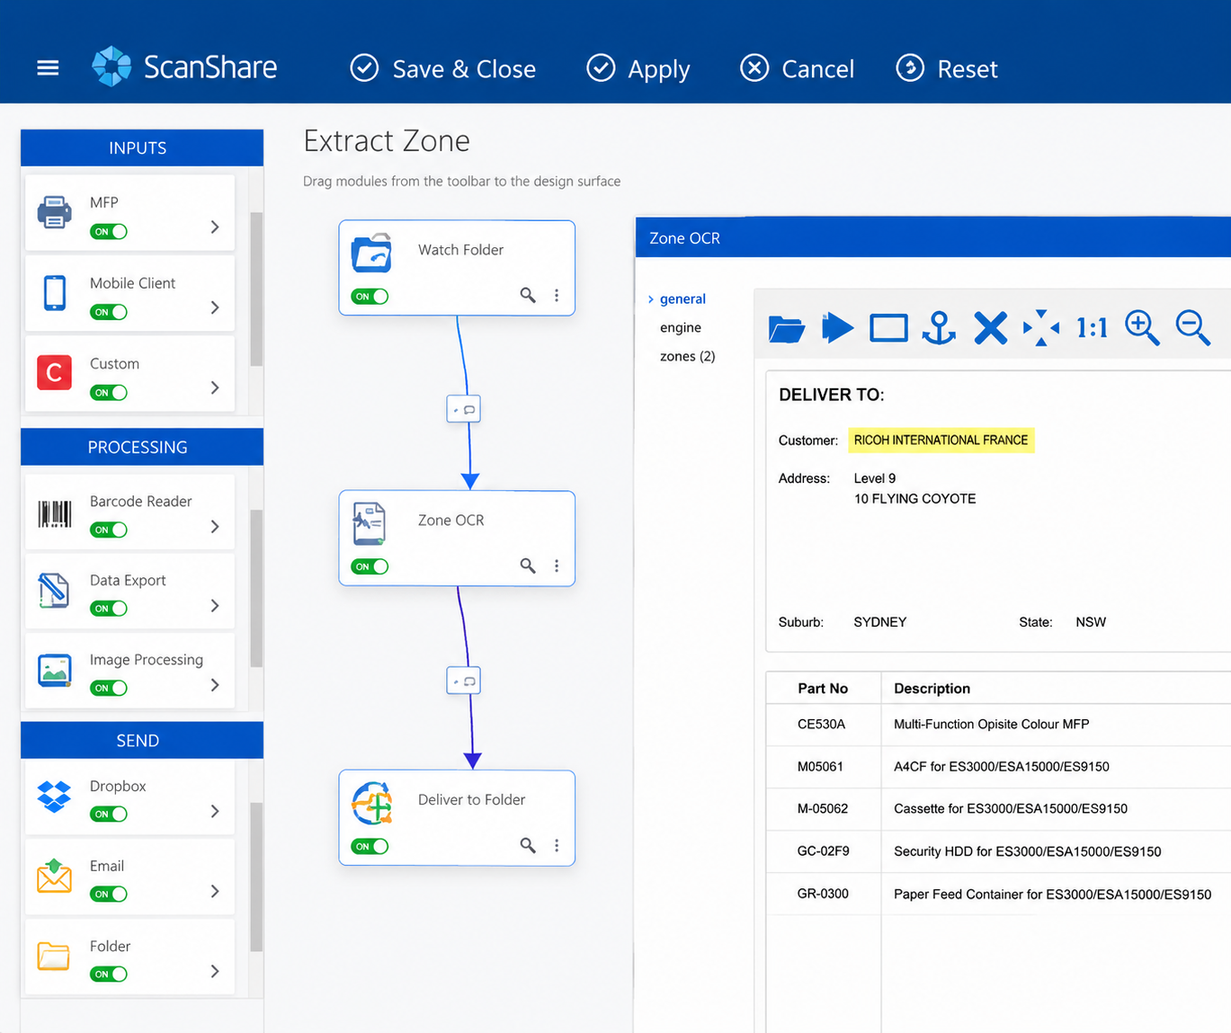The height and width of the screenshot is (1033, 1231).
Task: Zoom out of the document preview
Action: coord(1193,328)
